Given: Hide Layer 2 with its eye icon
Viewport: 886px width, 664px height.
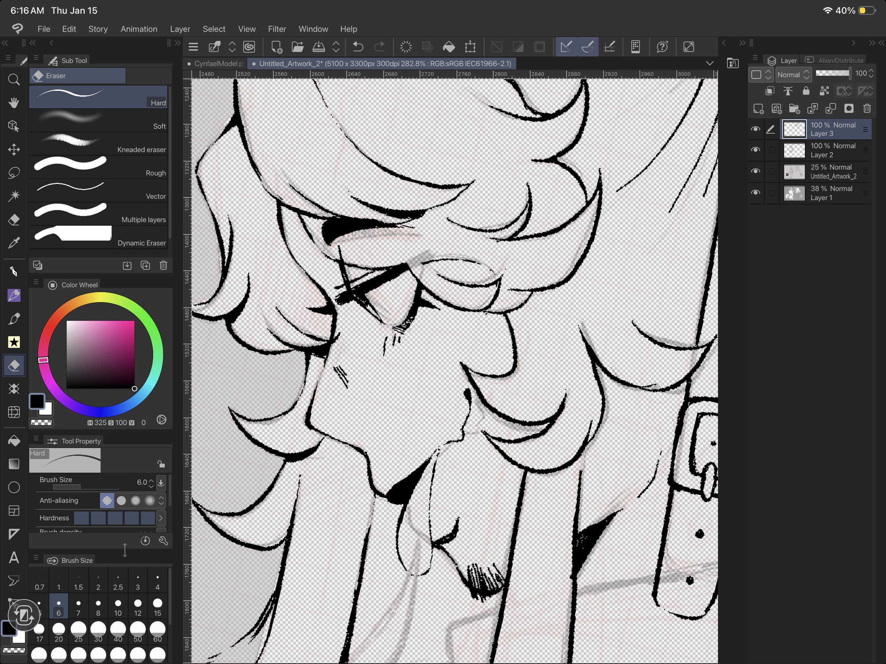Looking at the screenshot, I should coord(755,150).
